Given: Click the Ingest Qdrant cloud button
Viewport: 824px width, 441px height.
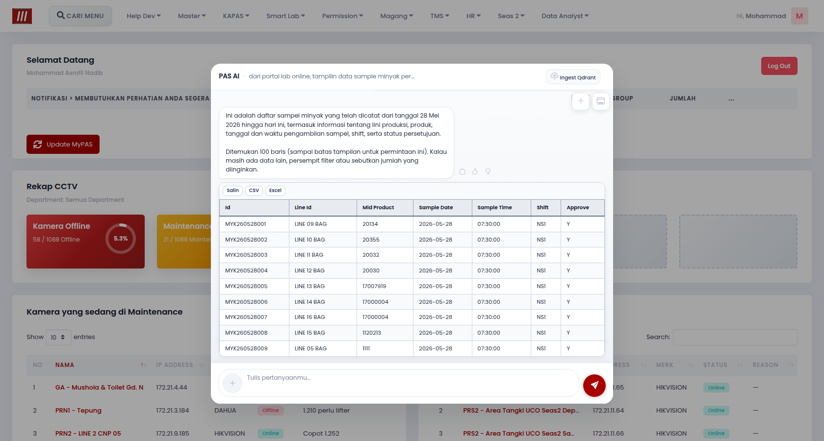Looking at the screenshot, I should pyautogui.click(x=573, y=77).
